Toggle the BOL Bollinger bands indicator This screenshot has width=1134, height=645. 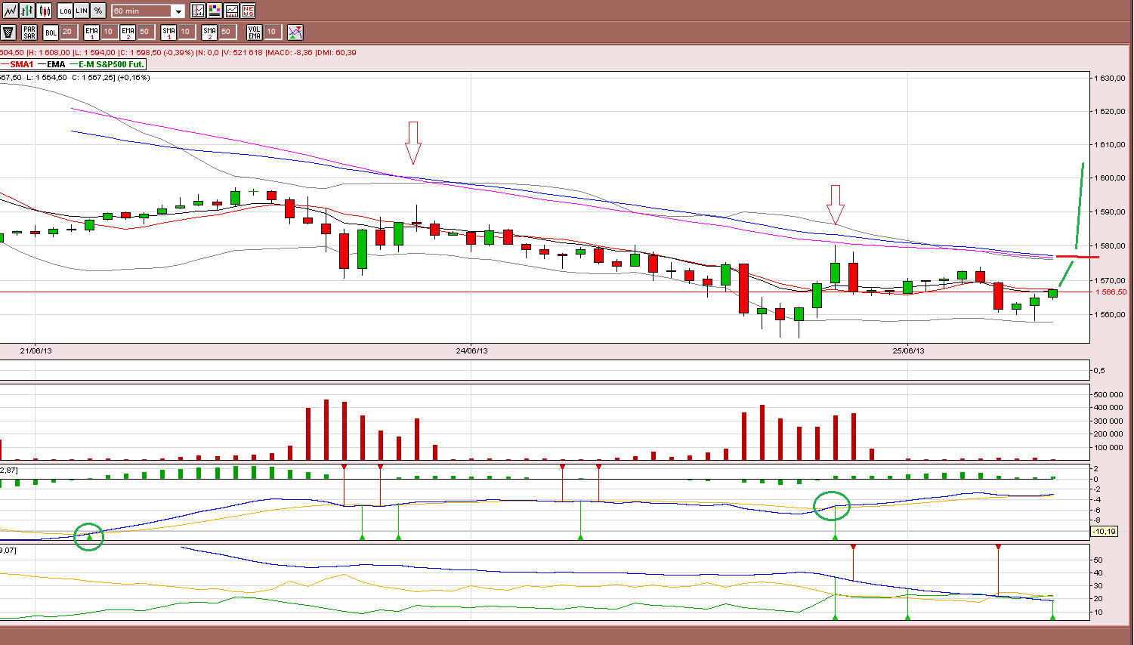pos(51,32)
